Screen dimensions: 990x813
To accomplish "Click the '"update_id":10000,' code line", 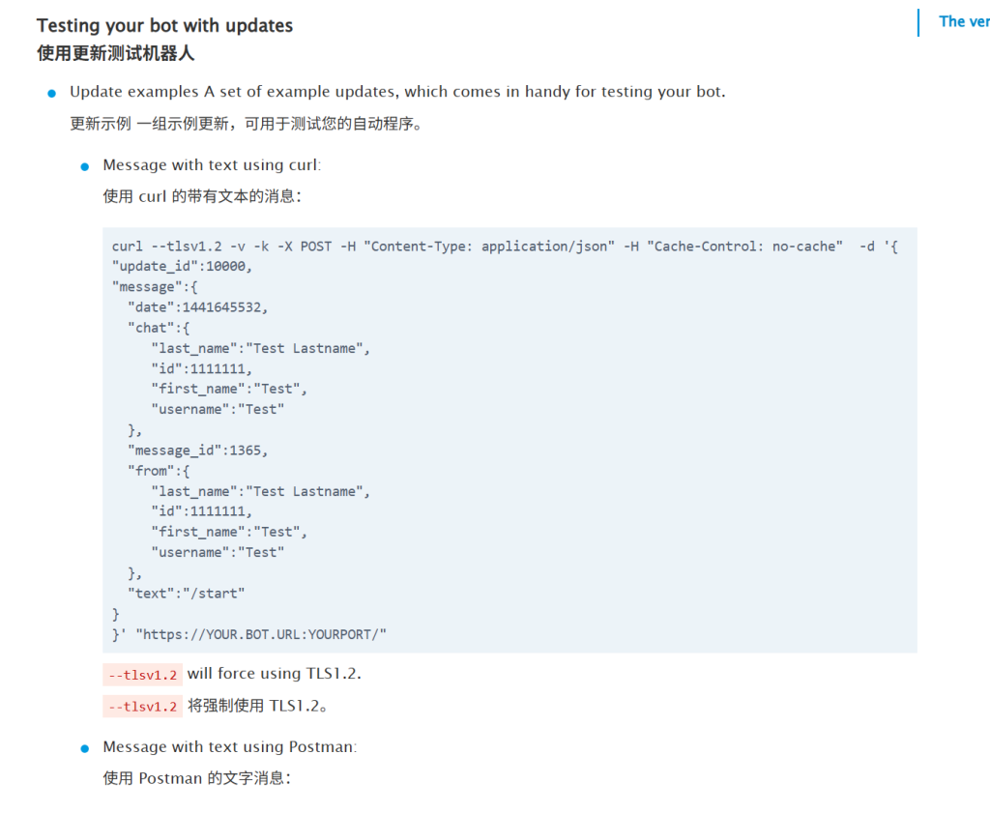I will click(x=182, y=267).
